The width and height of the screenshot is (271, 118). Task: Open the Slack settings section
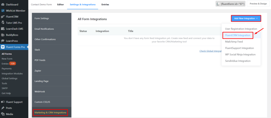[x=52, y=50]
